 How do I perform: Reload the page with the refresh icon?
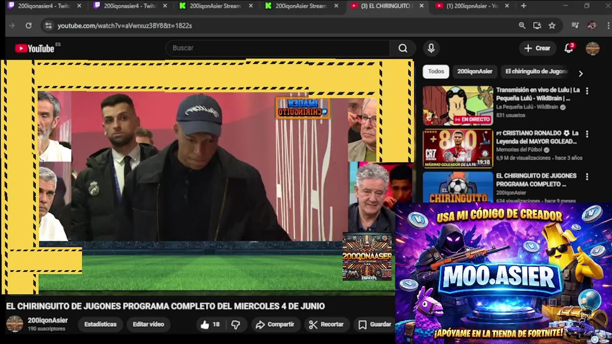29,25
